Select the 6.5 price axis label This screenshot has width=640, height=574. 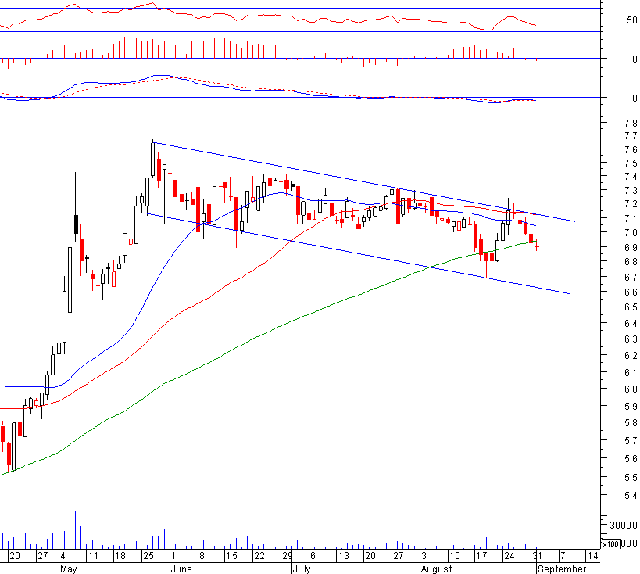click(631, 307)
